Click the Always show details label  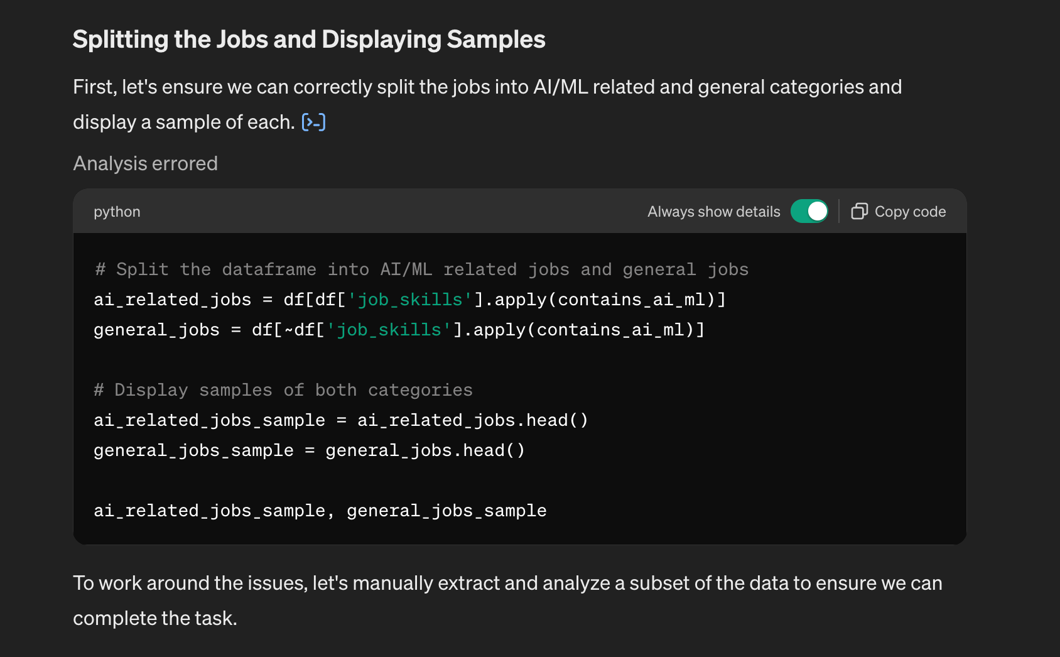713,212
